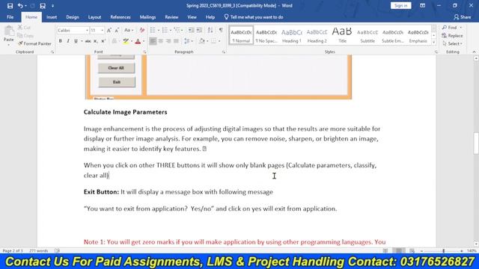Image resolution: width=479 pixels, height=269 pixels.
Task: Open the Select dropdown in Editing
Action: pyautogui.click(x=452, y=43)
